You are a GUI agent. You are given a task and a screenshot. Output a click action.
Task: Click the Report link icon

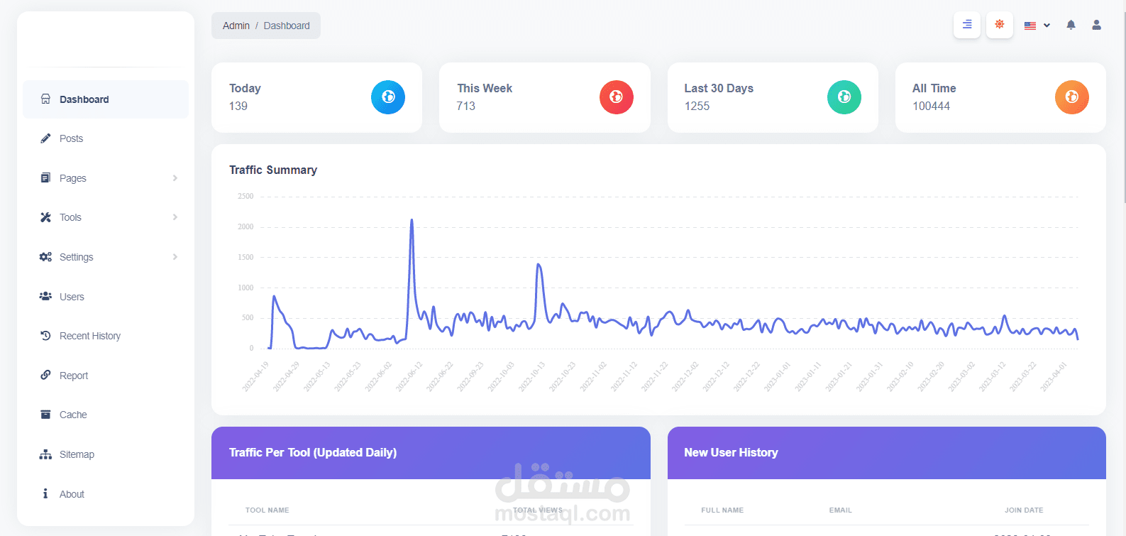pos(45,375)
